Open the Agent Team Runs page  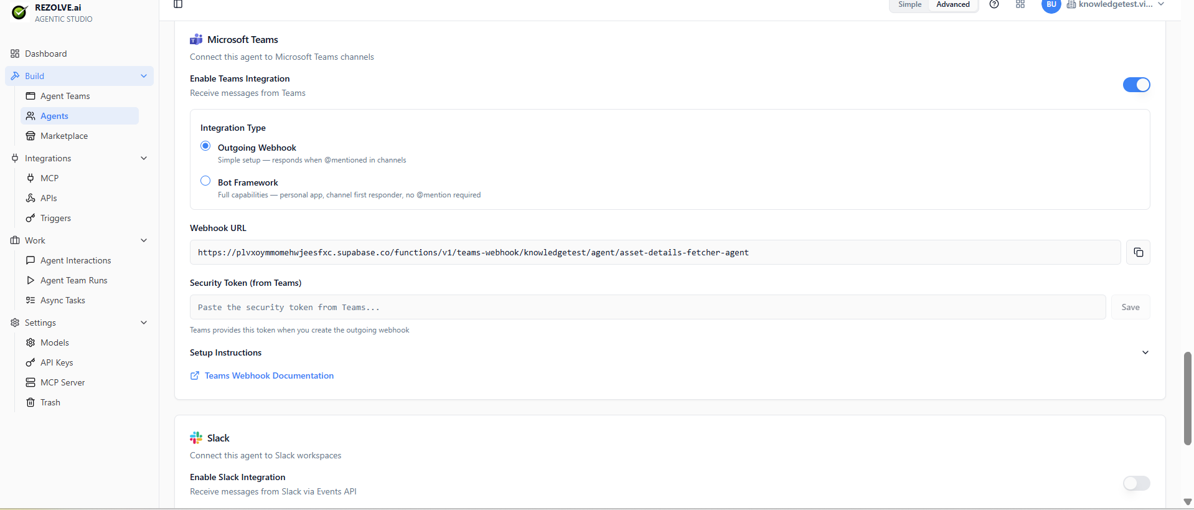[80, 280]
